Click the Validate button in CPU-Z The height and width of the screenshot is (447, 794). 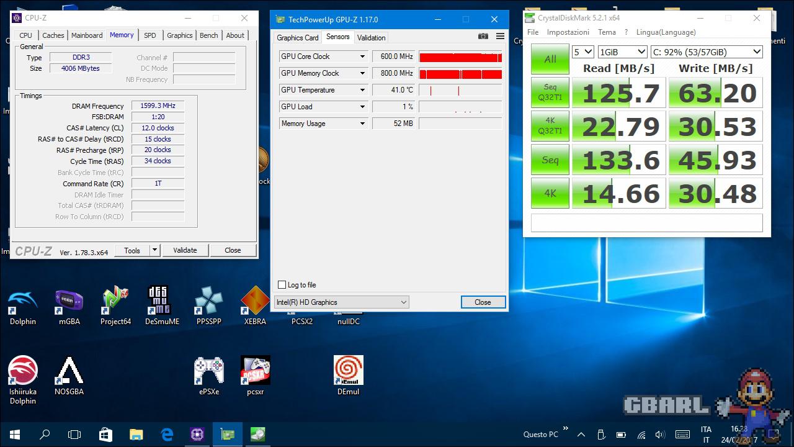click(185, 250)
